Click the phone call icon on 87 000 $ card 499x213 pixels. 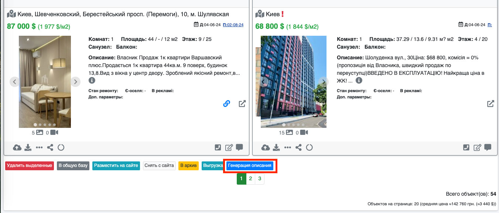pos(218,148)
